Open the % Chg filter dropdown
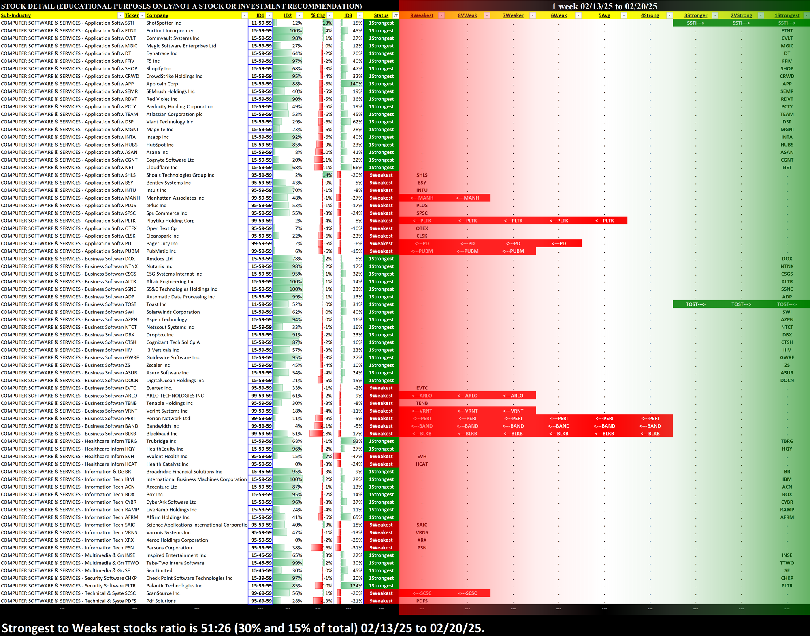This screenshot has width=810, height=636. [330, 15]
